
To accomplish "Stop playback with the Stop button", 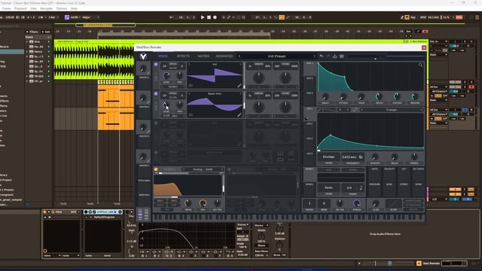I will [209, 17].
